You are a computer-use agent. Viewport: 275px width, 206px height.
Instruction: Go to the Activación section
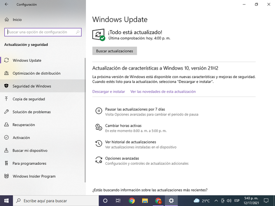click(x=43, y=137)
